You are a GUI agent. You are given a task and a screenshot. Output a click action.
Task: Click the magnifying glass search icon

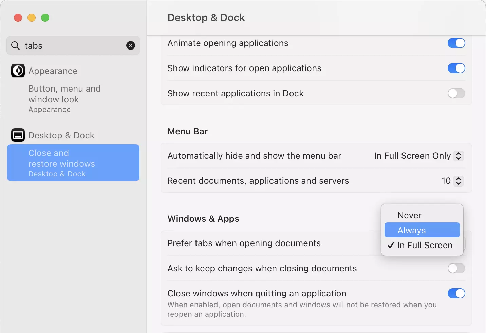pyautogui.click(x=16, y=45)
